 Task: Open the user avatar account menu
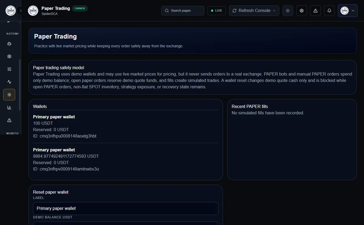pos(348,10)
